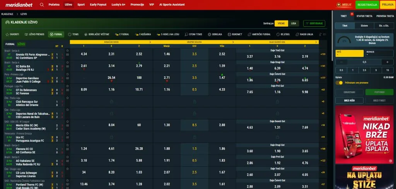The image size is (396, 189).
Task: Select the E-Košarka sport filter
Action: pos(143,34)
